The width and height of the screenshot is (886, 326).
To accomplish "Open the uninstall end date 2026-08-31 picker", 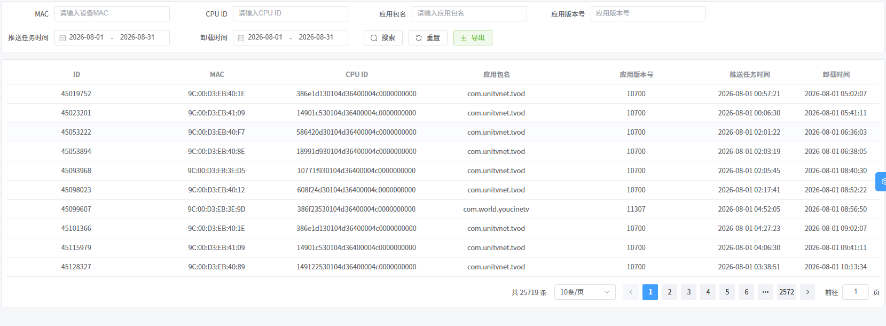I will point(316,37).
